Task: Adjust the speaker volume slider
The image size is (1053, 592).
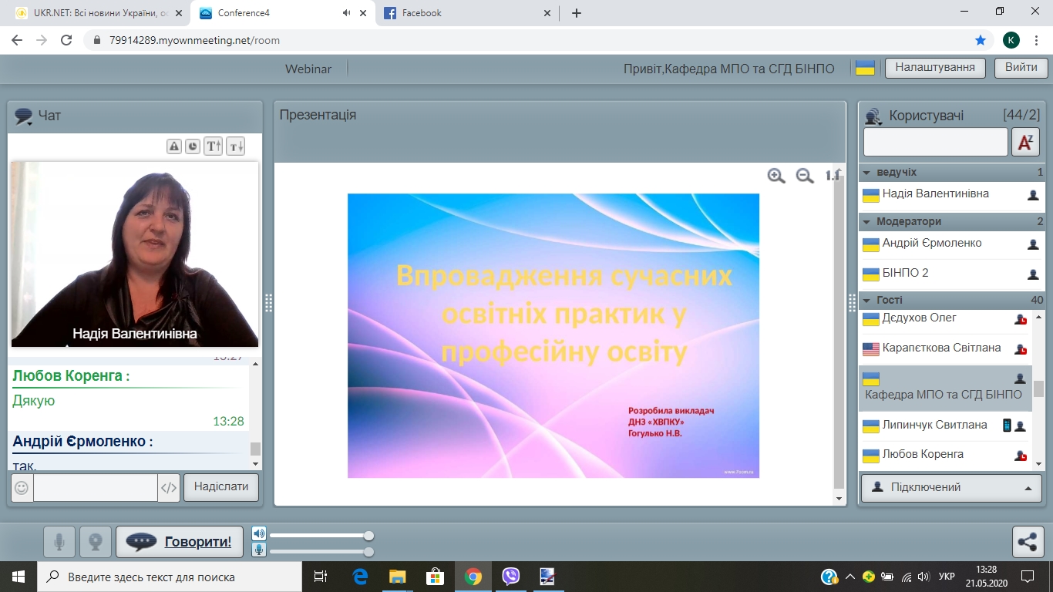Action: pos(368,536)
